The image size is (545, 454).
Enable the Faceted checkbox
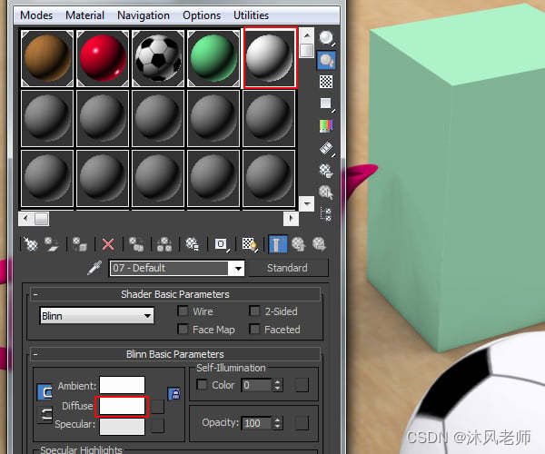point(254,329)
